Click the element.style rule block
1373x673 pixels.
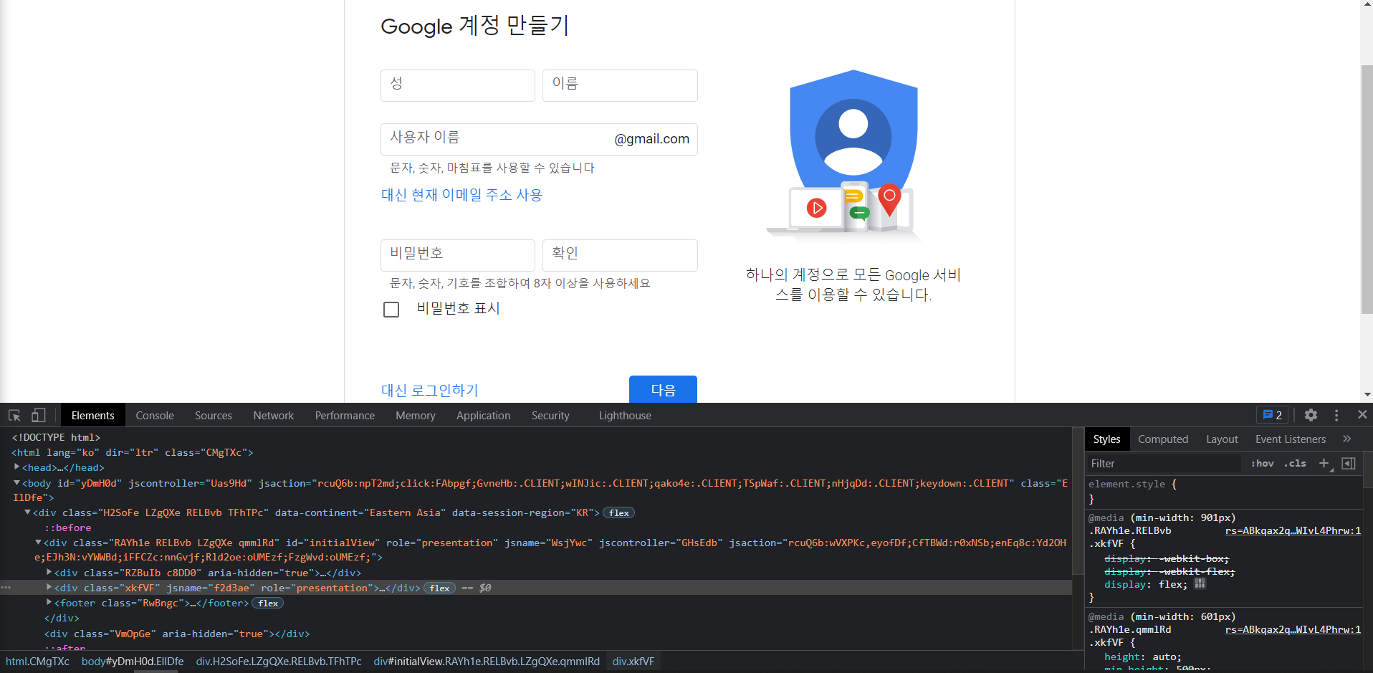click(1223, 491)
